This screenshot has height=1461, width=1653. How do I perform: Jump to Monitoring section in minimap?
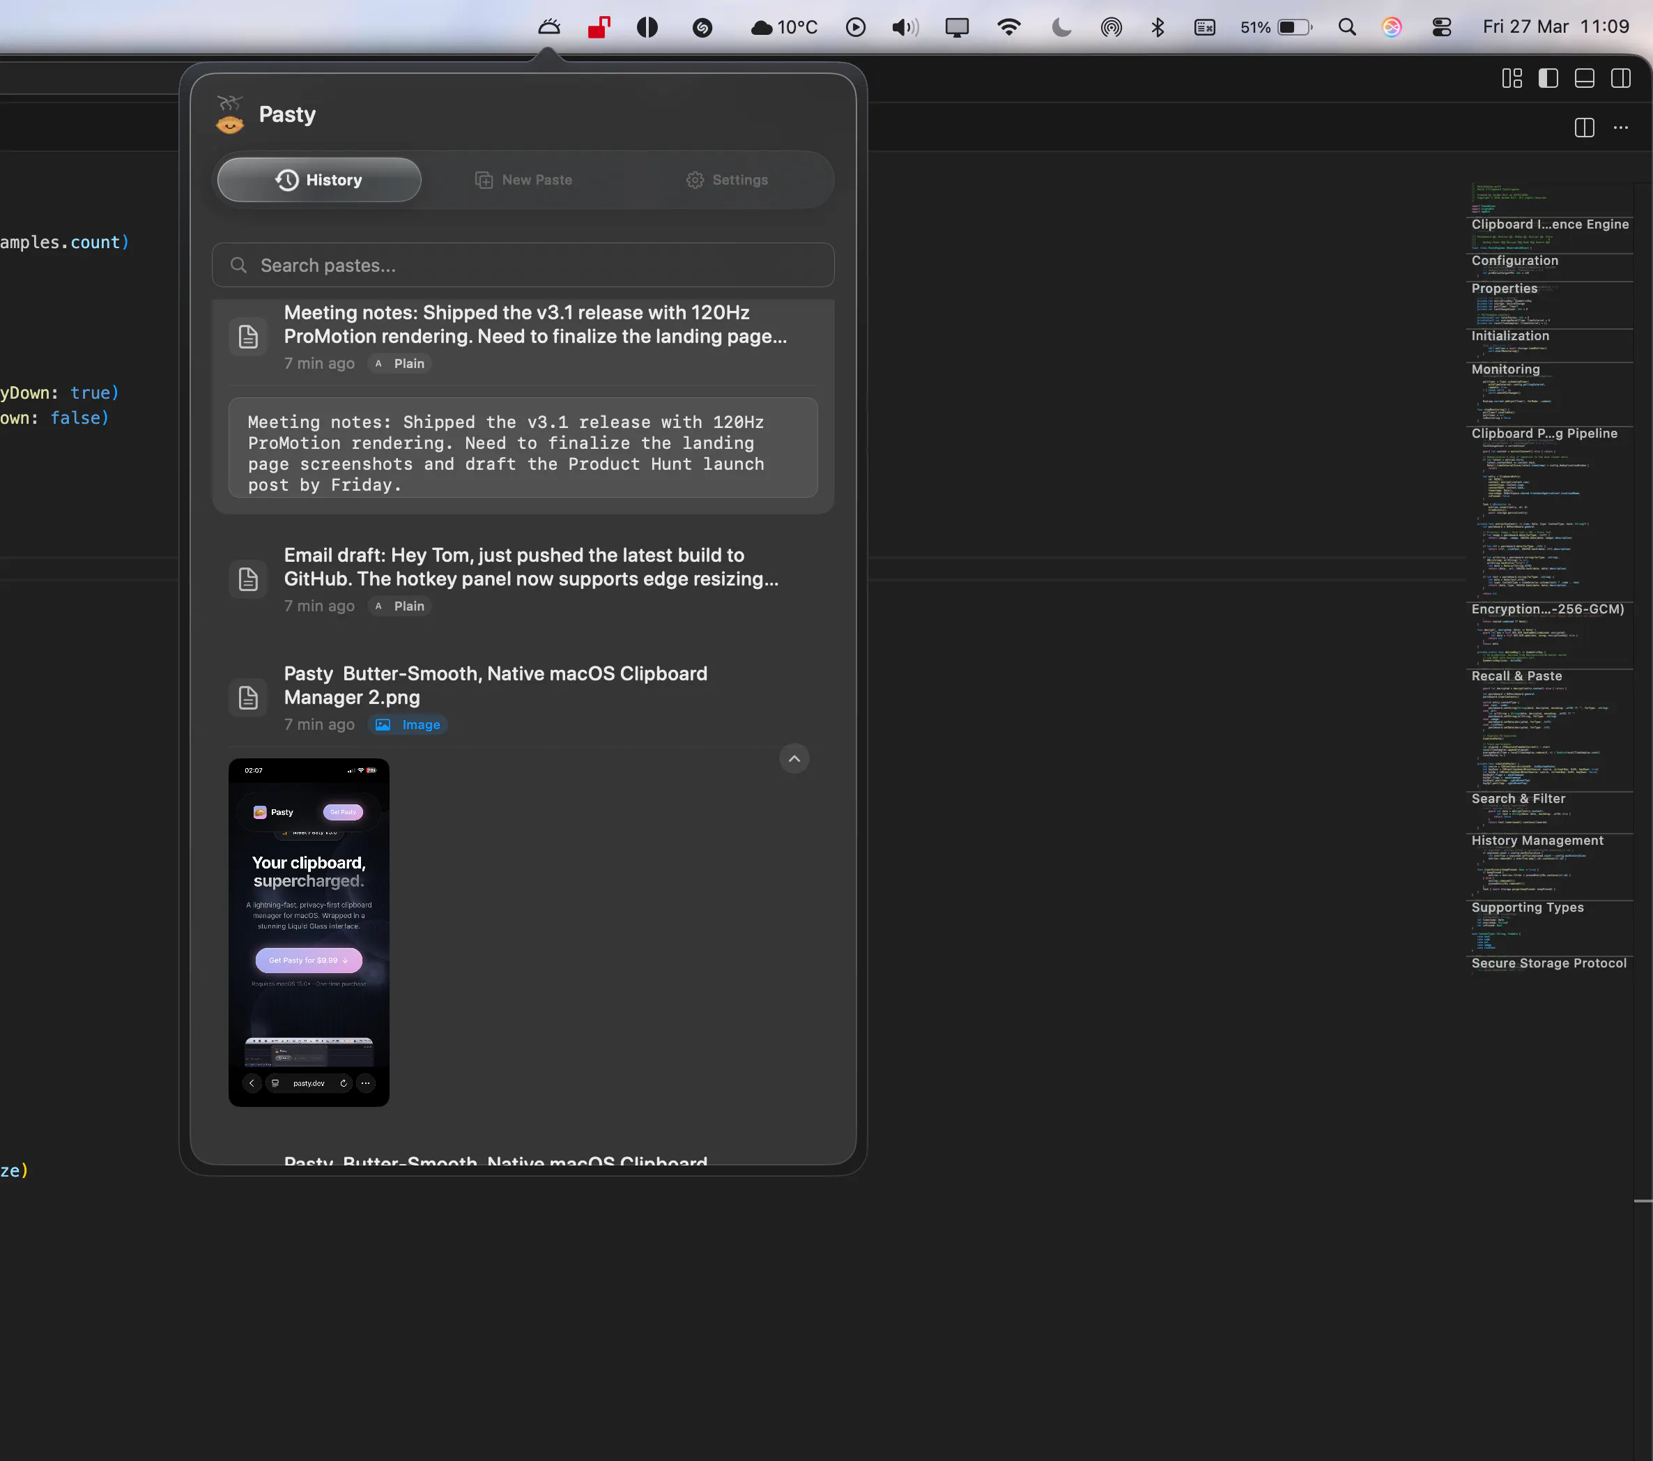pos(1506,369)
